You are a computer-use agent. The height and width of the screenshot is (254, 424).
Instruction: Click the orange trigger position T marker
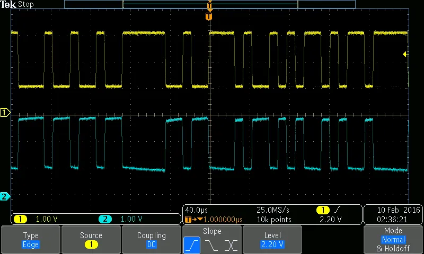coord(209,16)
